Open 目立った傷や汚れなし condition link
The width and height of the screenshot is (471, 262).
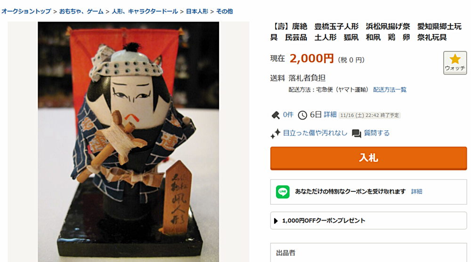(315, 133)
